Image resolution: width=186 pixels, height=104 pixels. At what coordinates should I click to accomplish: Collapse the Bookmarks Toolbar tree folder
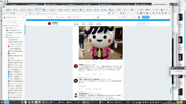point(3,26)
